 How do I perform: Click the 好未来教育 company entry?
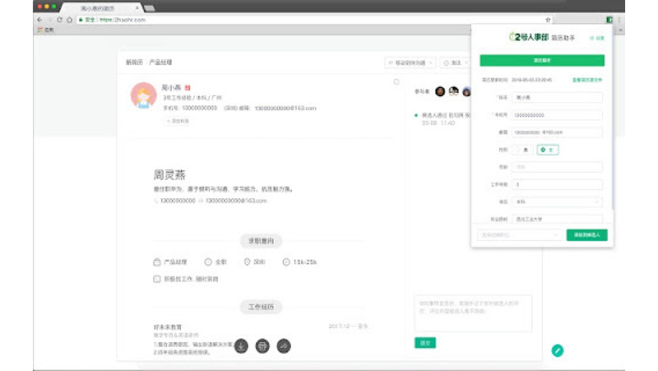click(x=168, y=327)
